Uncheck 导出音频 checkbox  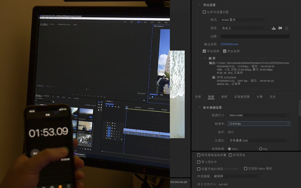(224, 51)
